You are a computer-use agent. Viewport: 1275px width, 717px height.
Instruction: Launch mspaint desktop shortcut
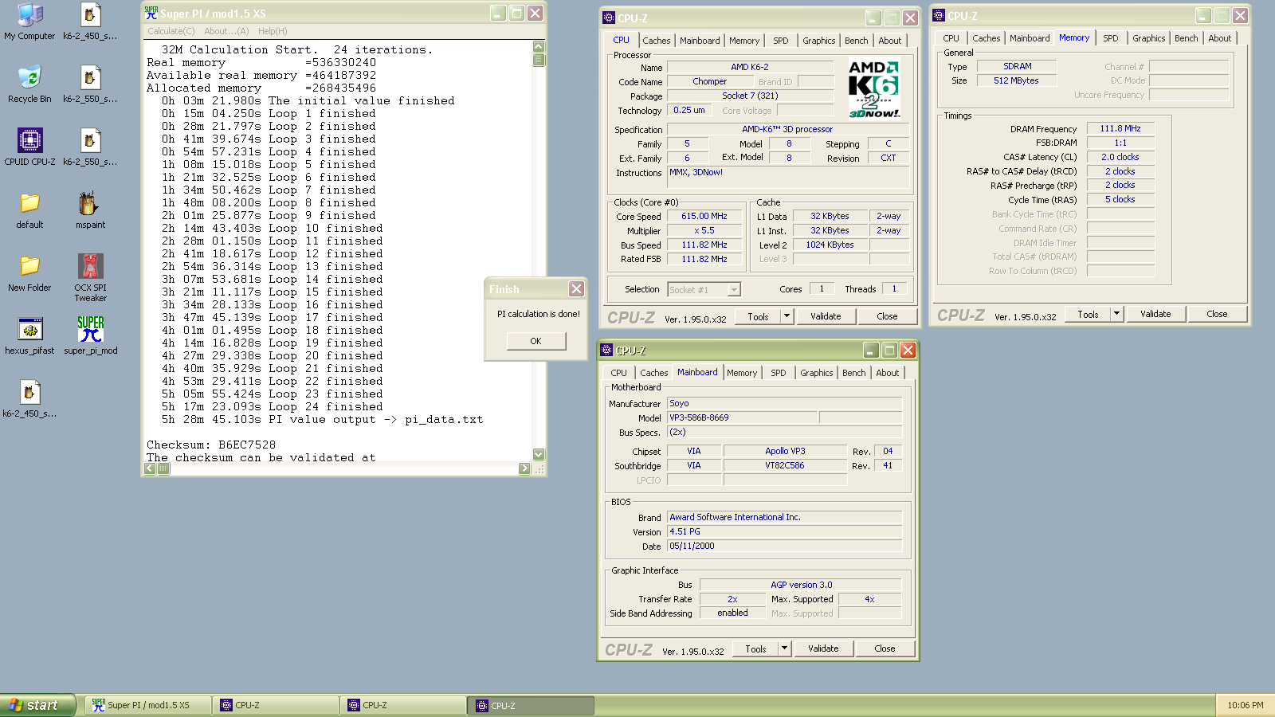[90, 210]
